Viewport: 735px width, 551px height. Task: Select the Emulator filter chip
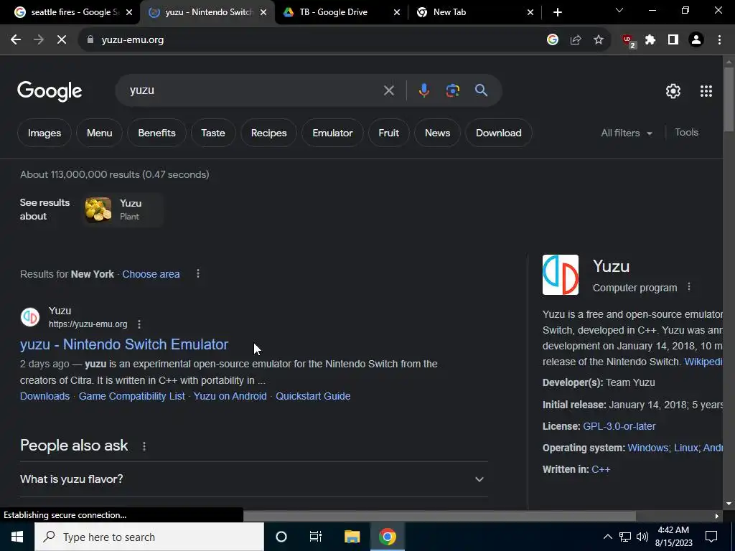(x=332, y=133)
